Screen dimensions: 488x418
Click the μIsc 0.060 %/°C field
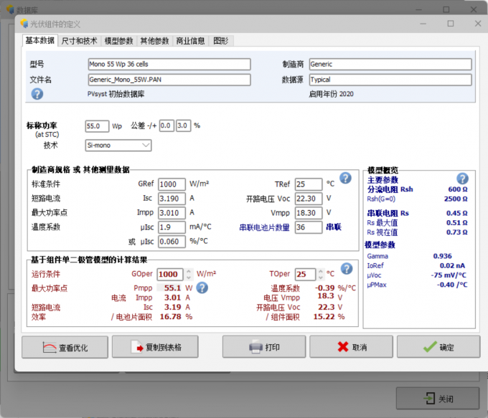coord(172,242)
